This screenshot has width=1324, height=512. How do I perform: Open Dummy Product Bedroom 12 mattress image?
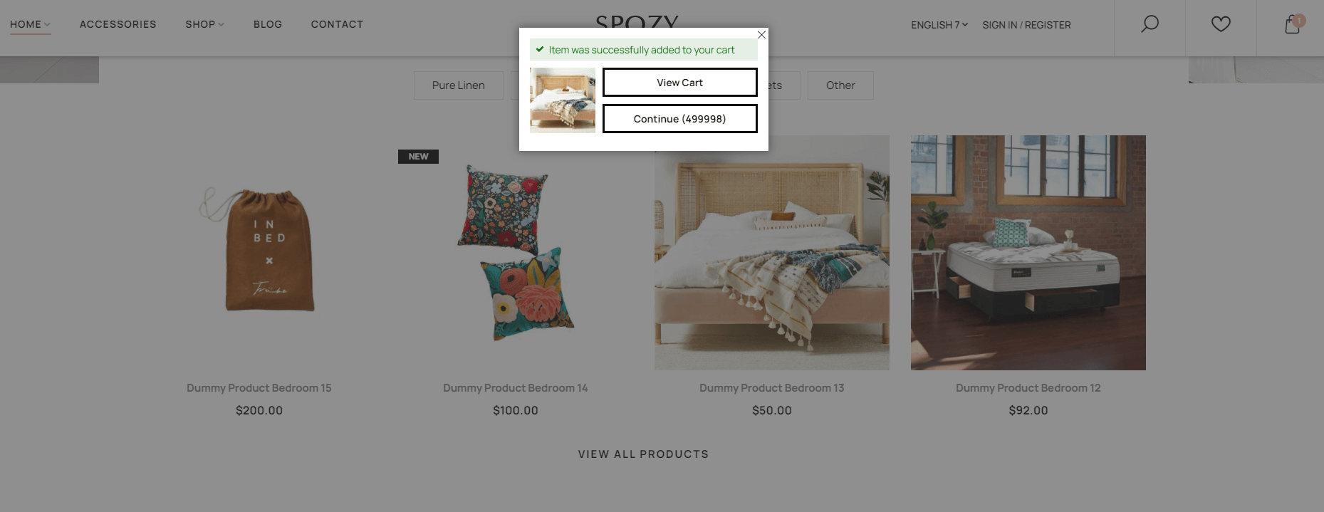point(1028,253)
